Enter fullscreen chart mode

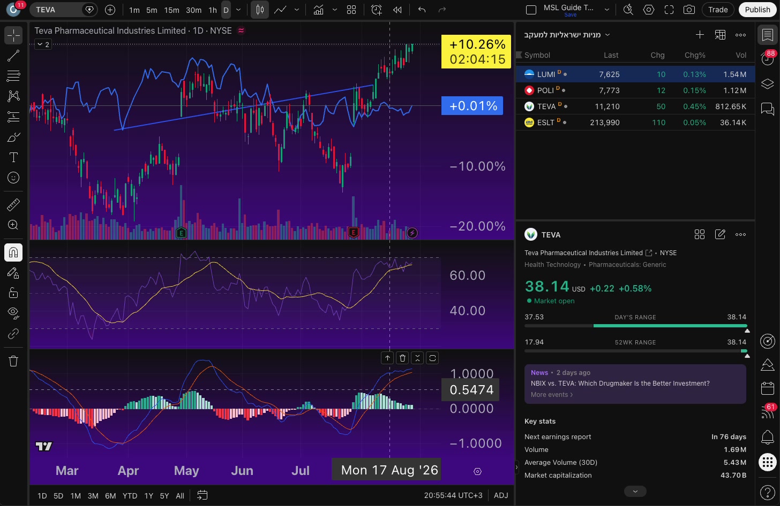tap(669, 10)
